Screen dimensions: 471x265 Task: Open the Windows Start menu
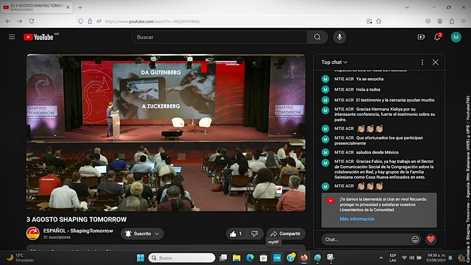point(141,258)
